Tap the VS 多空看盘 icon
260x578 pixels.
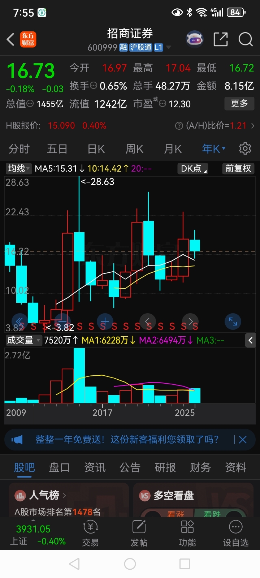point(145,495)
